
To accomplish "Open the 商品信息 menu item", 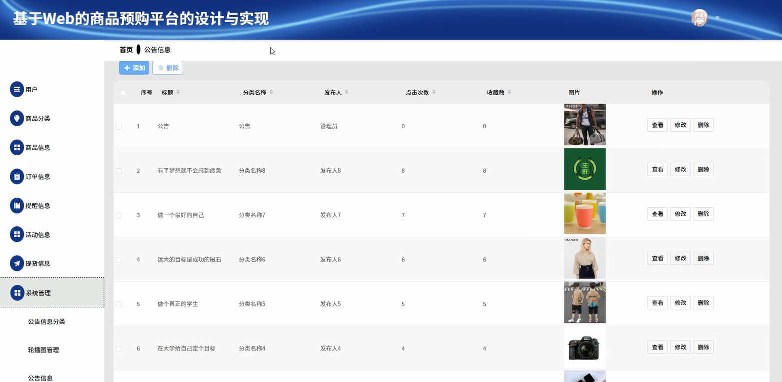I will coord(52,148).
